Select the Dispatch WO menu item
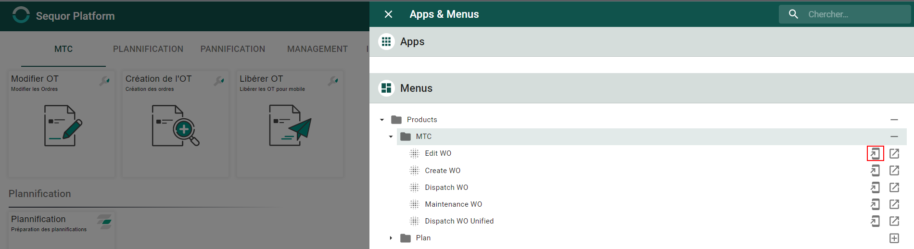Viewport: 914px width, 249px height. (x=446, y=187)
